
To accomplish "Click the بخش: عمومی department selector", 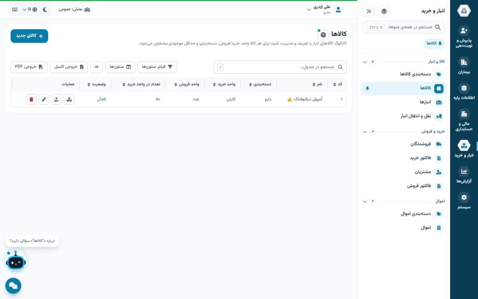I will 74,9.
